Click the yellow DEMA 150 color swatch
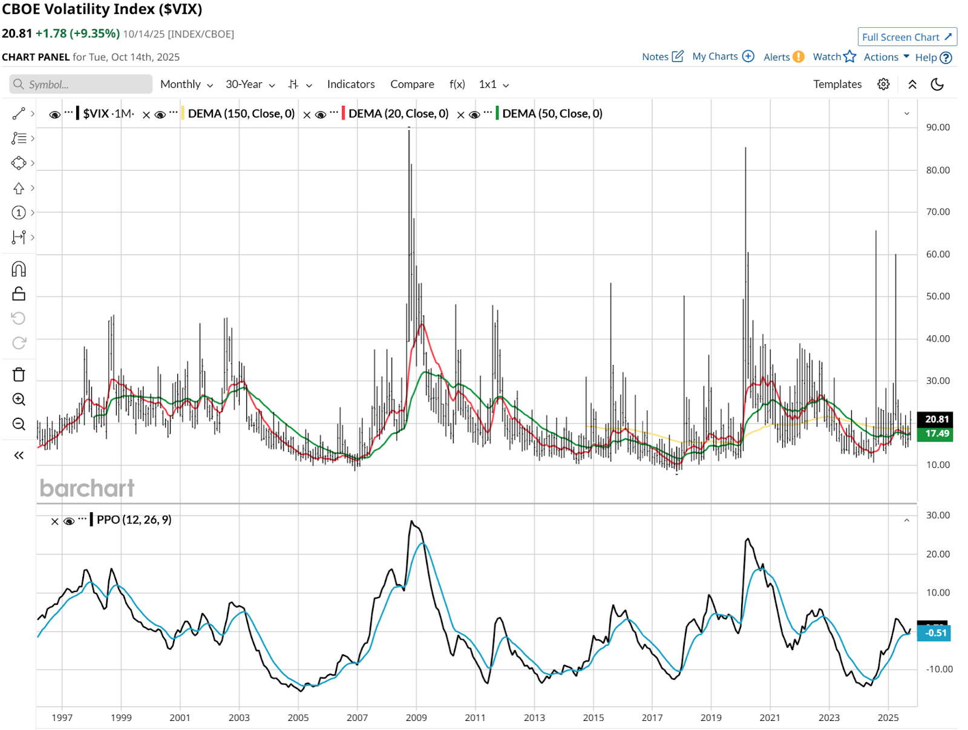This screenshot has width=968, height=730. pyautogui.click(x=183, y=113)
